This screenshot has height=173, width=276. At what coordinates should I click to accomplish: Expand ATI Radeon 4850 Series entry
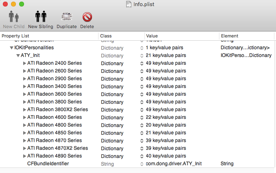point(25,133)
